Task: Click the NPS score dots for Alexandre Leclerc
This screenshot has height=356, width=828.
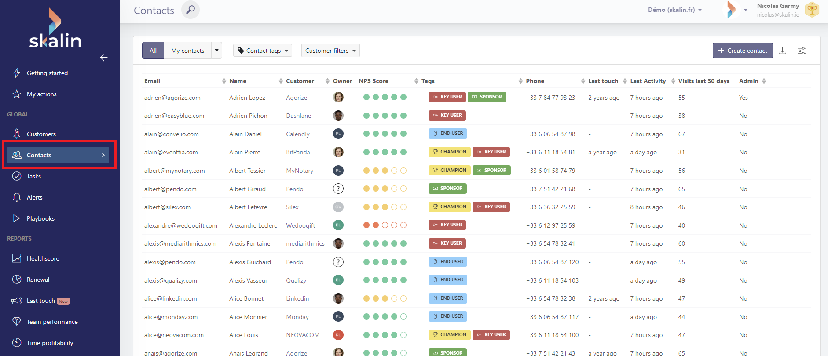Action: pos(385,225)
